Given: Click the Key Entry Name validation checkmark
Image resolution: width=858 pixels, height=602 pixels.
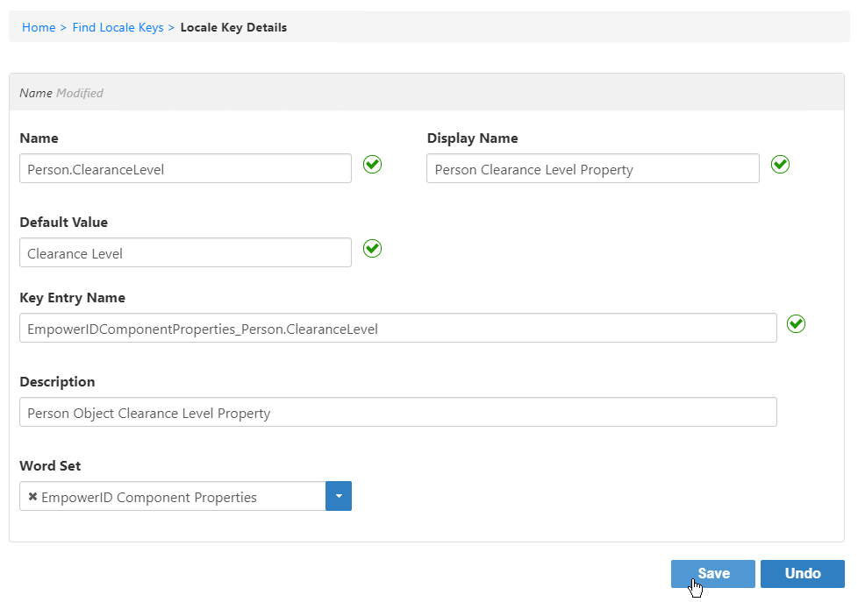Looking at the screenshot, I should pos(797,323).
